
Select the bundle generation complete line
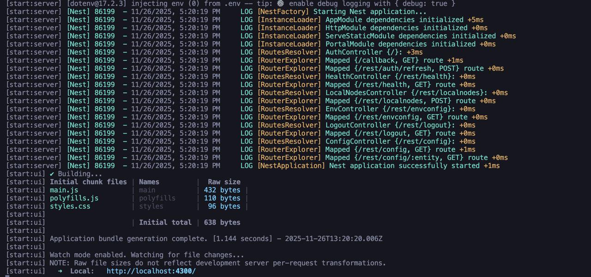(x=185, y=239)
